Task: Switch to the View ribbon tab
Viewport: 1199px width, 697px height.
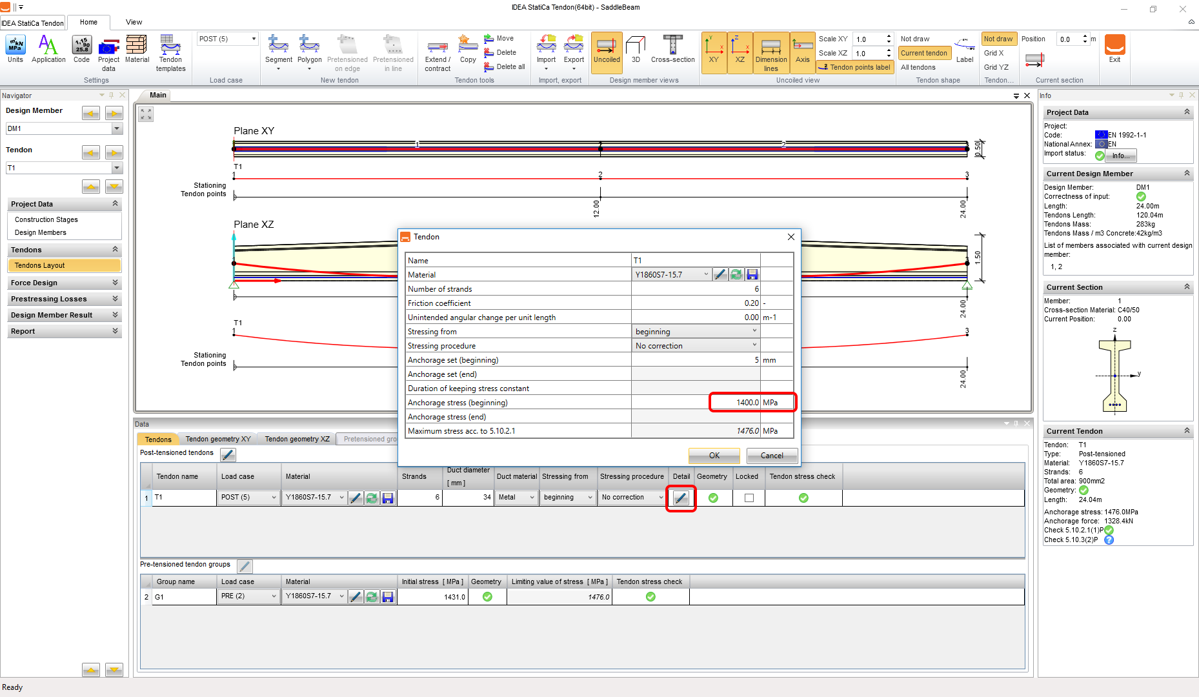Action: point(134,22)
